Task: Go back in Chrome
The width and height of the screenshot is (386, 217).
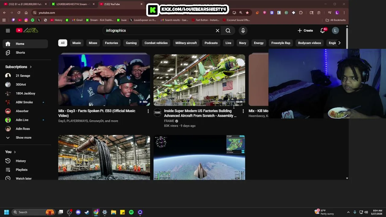Action: [4, 13]
